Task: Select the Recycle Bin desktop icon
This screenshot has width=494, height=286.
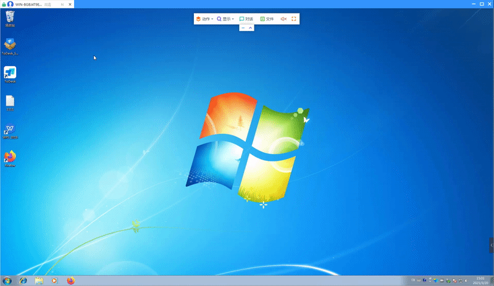Action: pos(10,18)
